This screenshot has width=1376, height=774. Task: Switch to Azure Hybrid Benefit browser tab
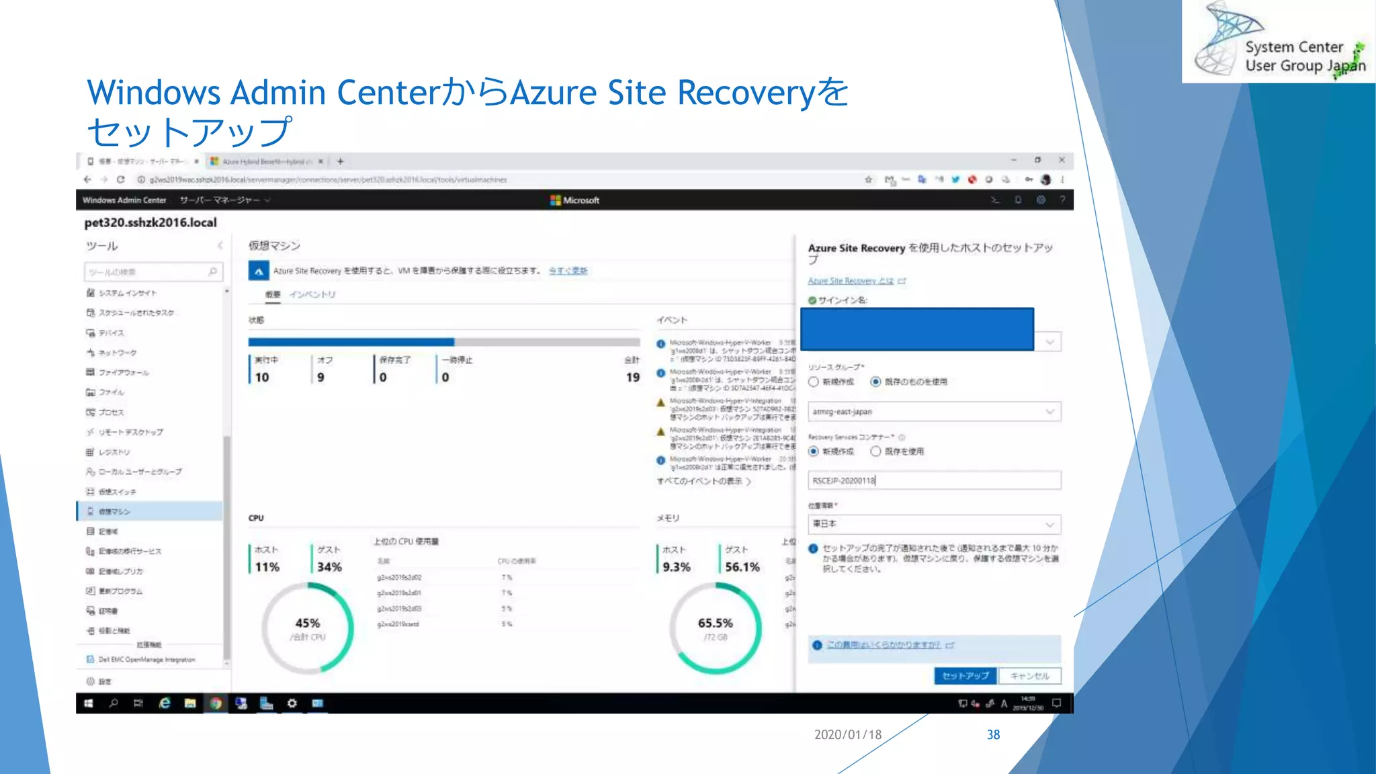(x=267, y=161)
